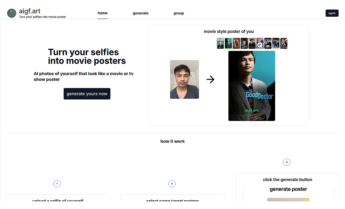This screenshot has height=209, width=345.
Task: Click the large Good Doctor poster image
Action: click(x=252, y=86)
